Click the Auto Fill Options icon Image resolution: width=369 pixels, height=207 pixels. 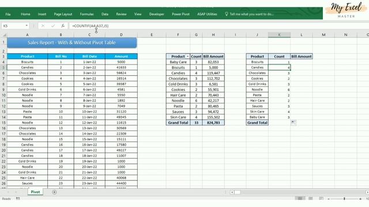pyautogui.click(x=293, y=122)
